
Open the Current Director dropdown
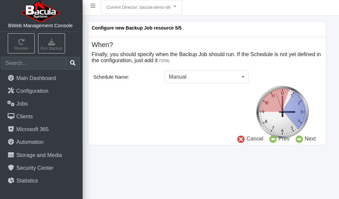point(141,7)
